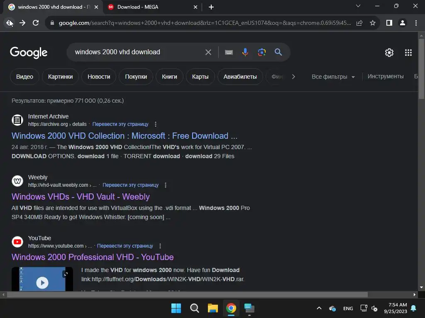The height and width of the screenshot is (318, 425).
Task: Open the on-screen keyboard input tool
Action: pos(229,52)
